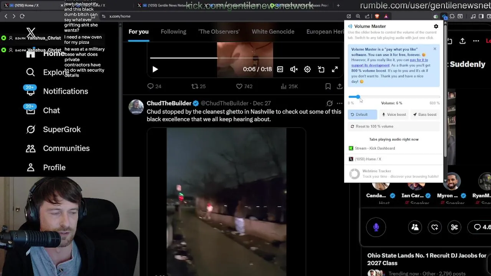Image resolution: width=491 pixels, height=276 pixels.
Task: Open Explore search icon in sidebar
Action: click(x=30, y=72)
